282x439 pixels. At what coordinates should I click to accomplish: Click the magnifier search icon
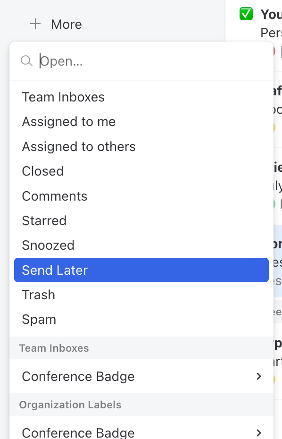tap(26, 61)
